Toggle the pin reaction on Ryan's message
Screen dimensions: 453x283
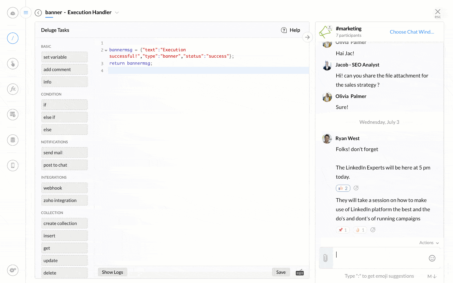tap(343, 230)
